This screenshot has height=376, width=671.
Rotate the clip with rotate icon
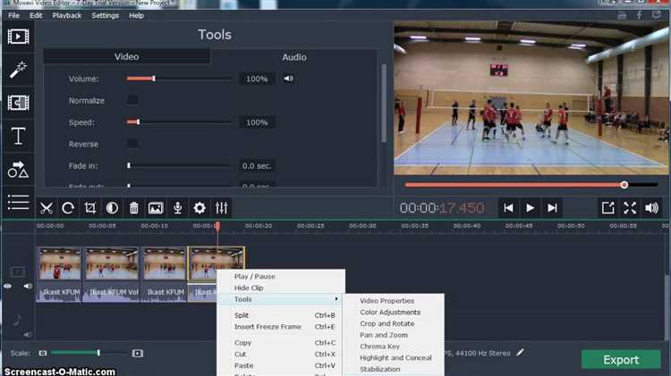point(68,208)
